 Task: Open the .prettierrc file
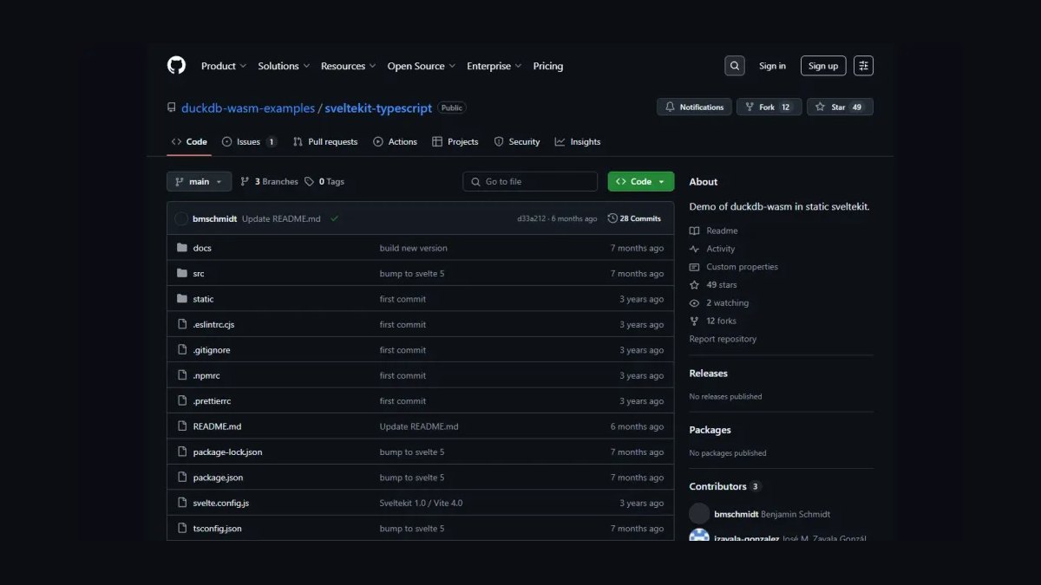click(x=212, y=401)
